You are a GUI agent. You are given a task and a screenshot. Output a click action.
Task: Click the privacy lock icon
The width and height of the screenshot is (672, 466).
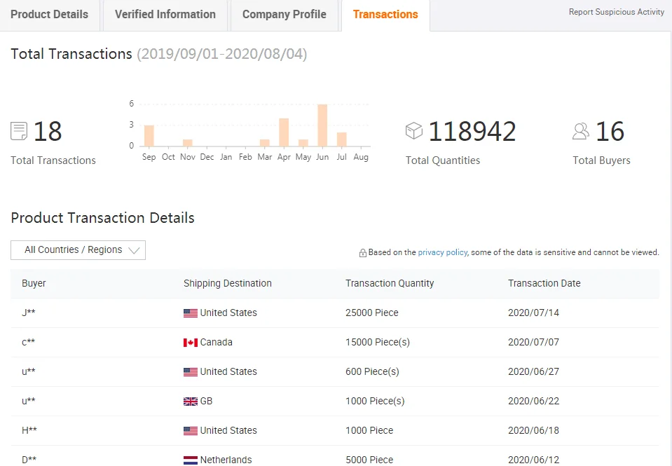tap(362, 253)
